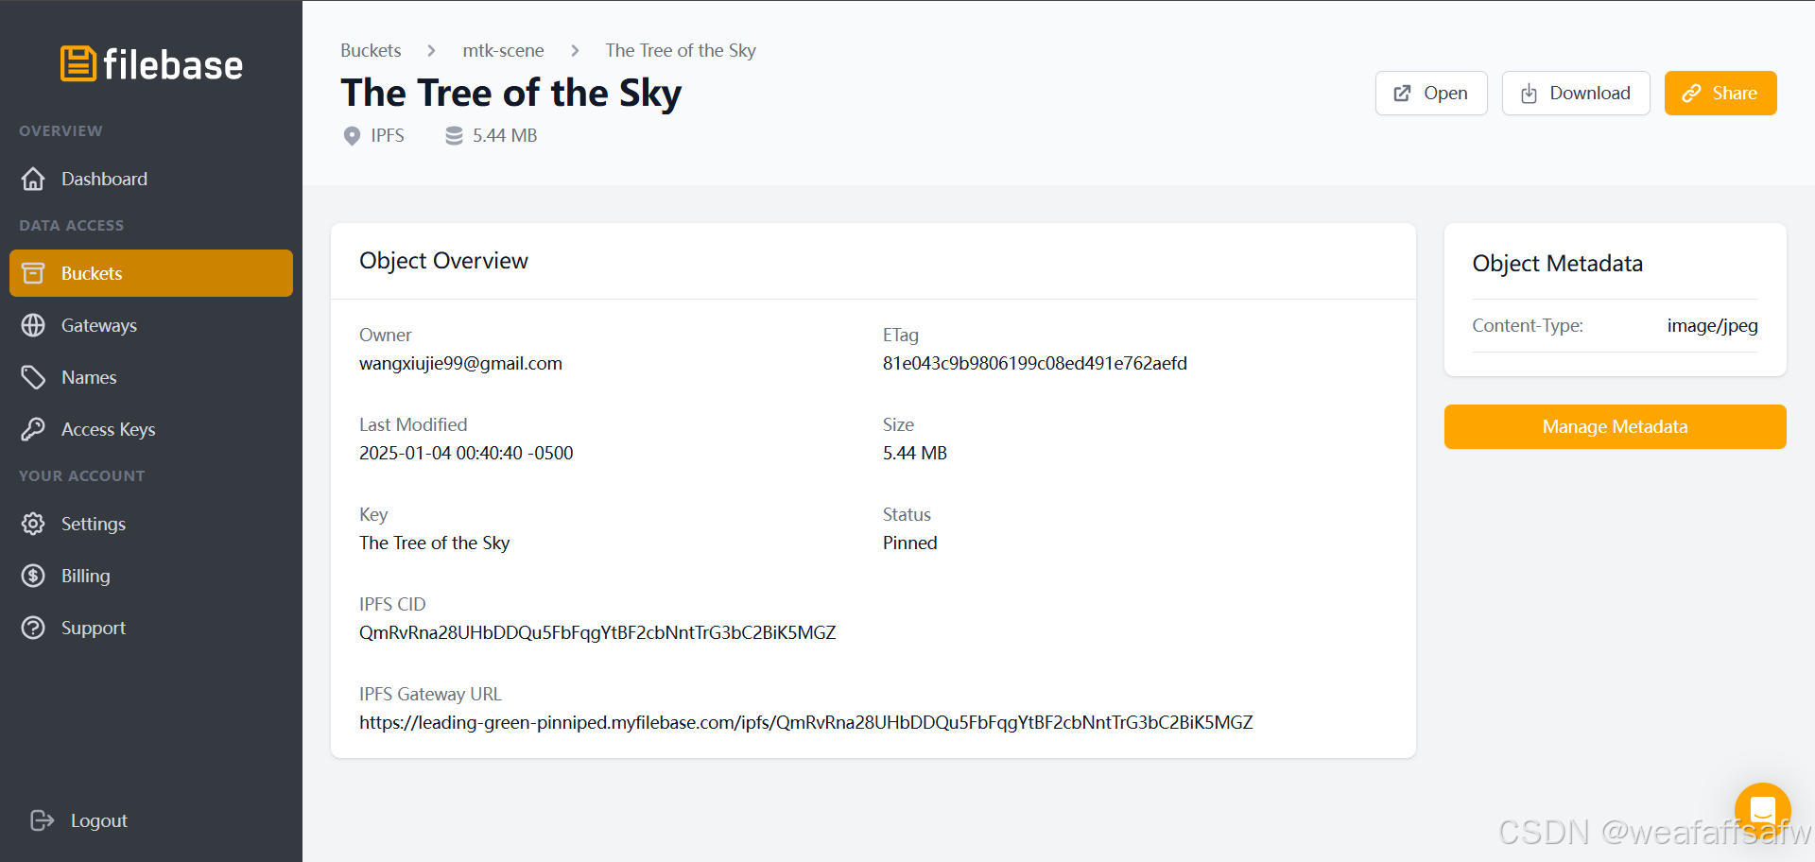This screenshot has width=1815, height=862.
Task: Click the Support question mark icon
Action: 33,628
